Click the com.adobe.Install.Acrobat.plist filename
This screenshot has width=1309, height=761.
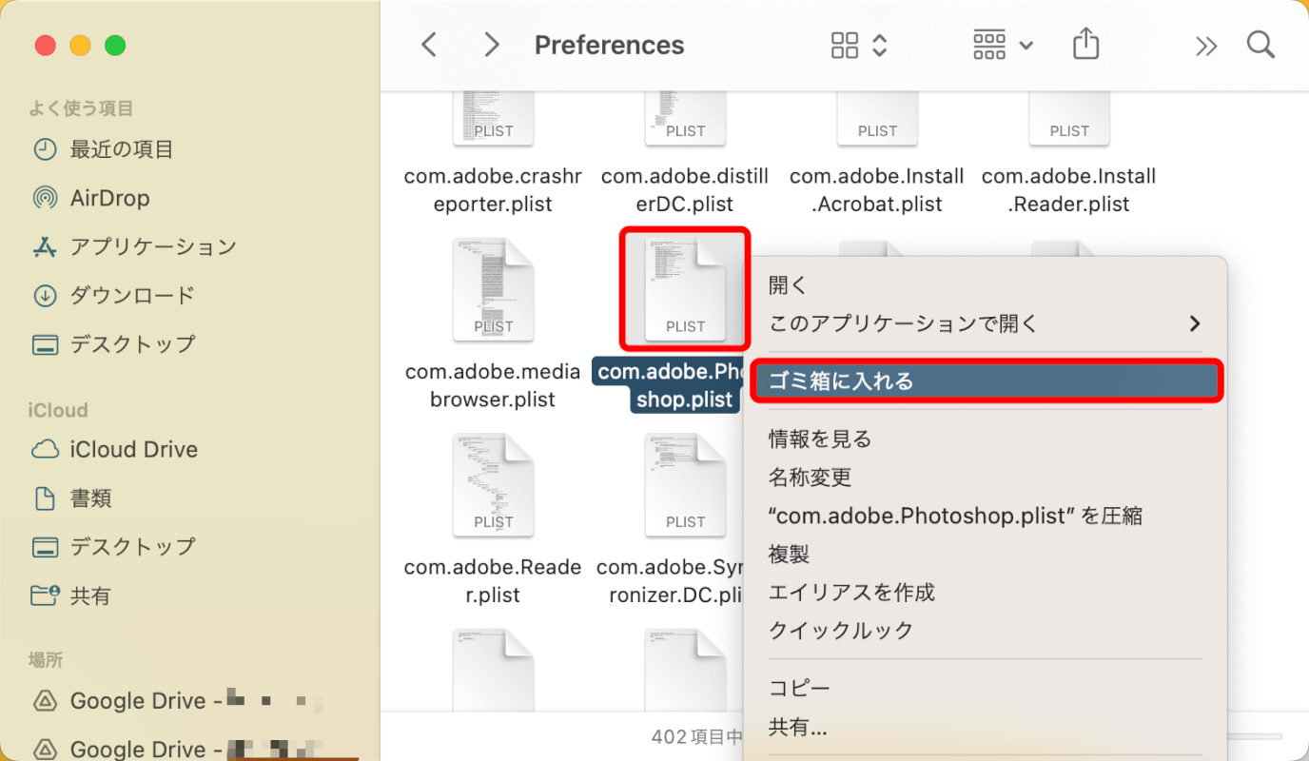(877, 190)
